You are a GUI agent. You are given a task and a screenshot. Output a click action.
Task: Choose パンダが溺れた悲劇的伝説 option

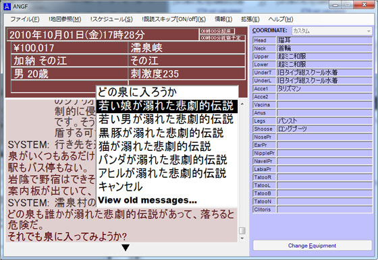click(x=163, y=160)
